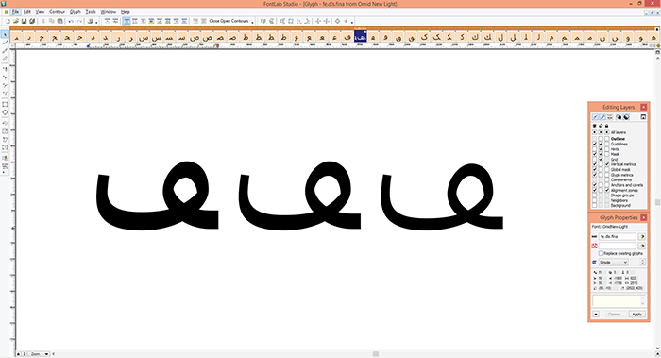
Task: Open the Simple glyph type dropdown
Action: tap(614, 263)
